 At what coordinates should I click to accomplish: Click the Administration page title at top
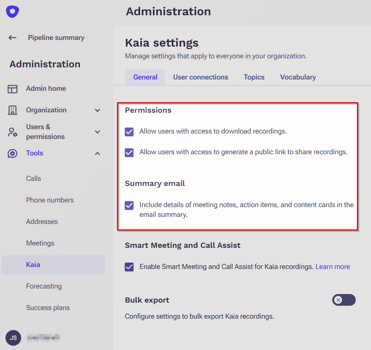click(x=168, y=12)
